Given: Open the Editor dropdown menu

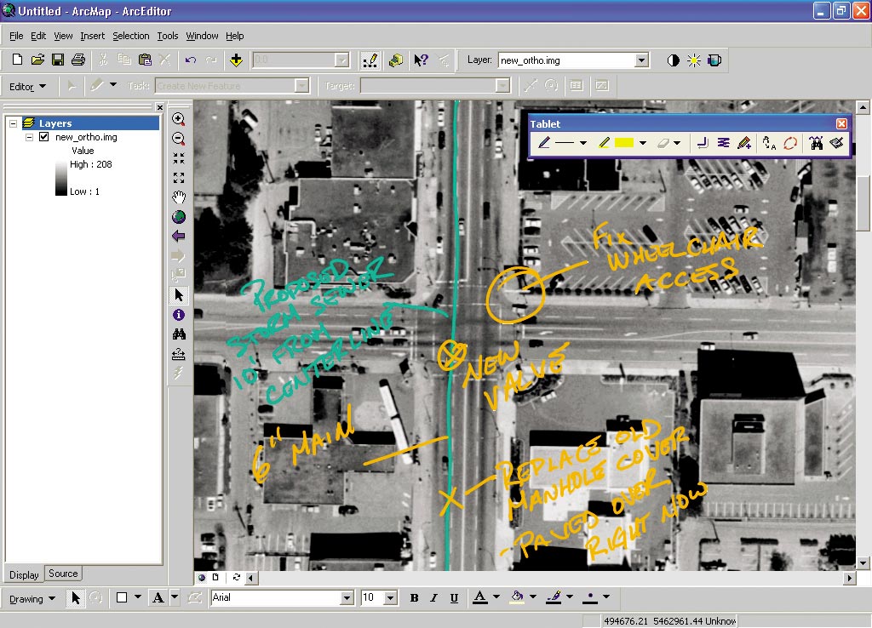Looking at the screenshot, I should (x=27, y=86).
